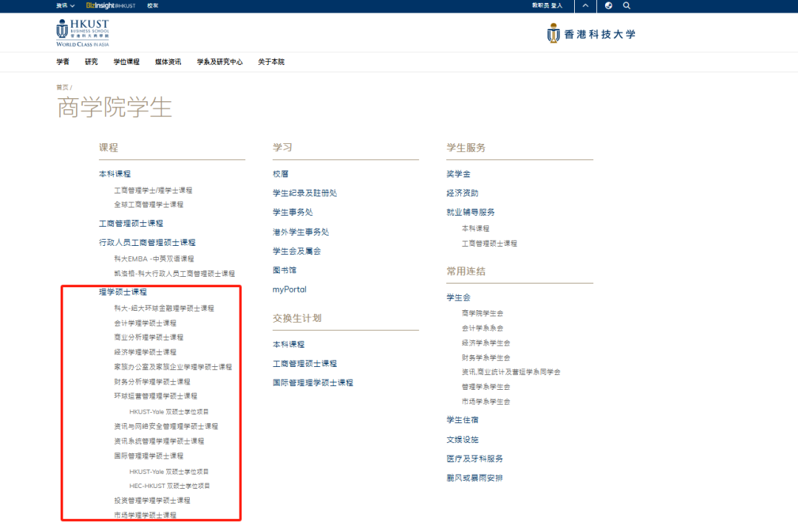This screenshot has height=522, width=798.
Task: Open 环球运营管理学硕士课程 link
Action: click(x=156, y=396)
